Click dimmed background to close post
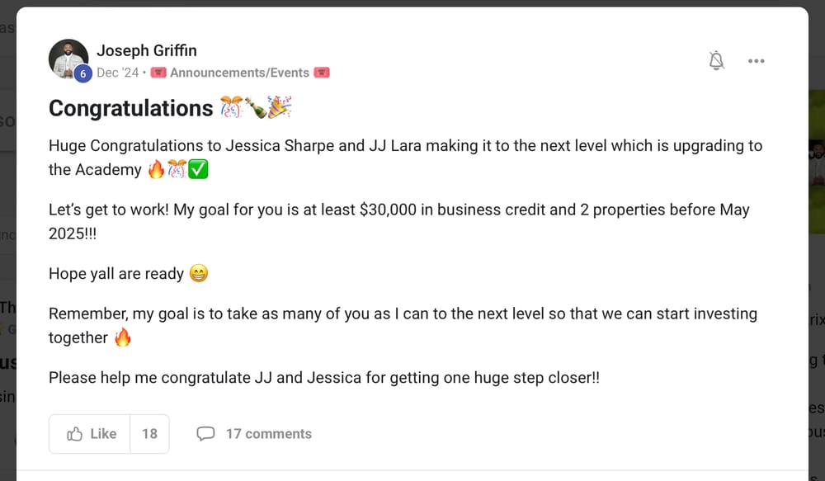 [x=817, y=248]
